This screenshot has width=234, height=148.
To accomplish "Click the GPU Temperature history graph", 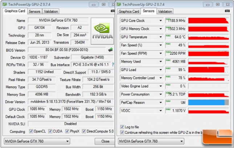I will click(209, 37).
